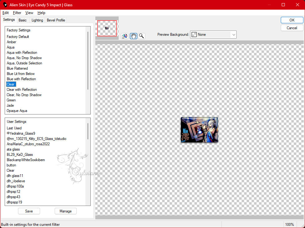Maximize the Eye Candy window

[283, 5]
